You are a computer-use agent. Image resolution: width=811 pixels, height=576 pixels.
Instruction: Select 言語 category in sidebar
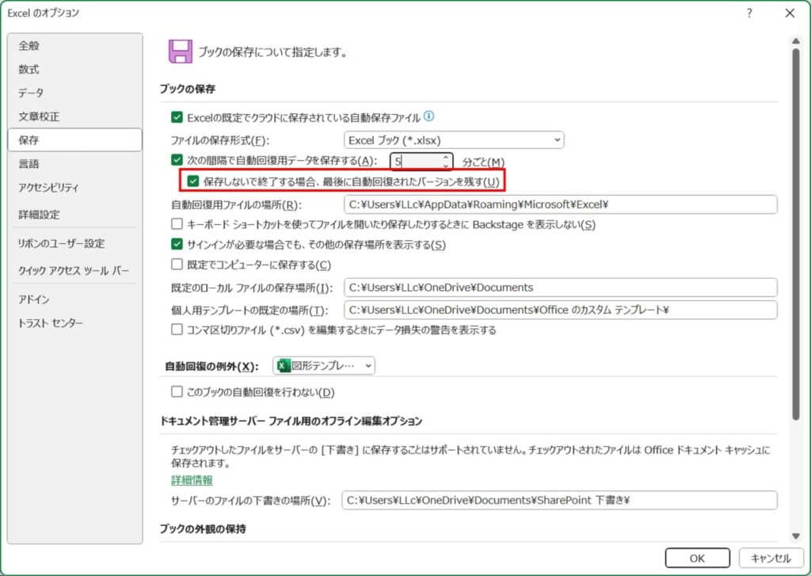pyautogui.click(x=75, y=164)
